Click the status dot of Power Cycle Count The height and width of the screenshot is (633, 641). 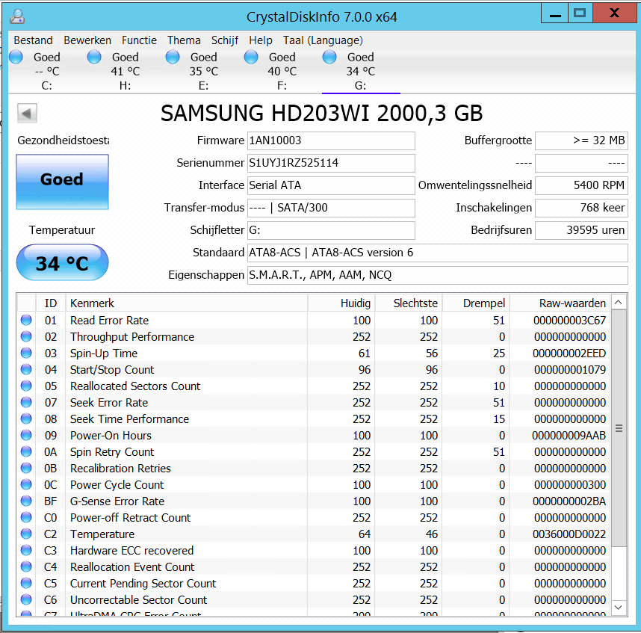click(26, 484)
